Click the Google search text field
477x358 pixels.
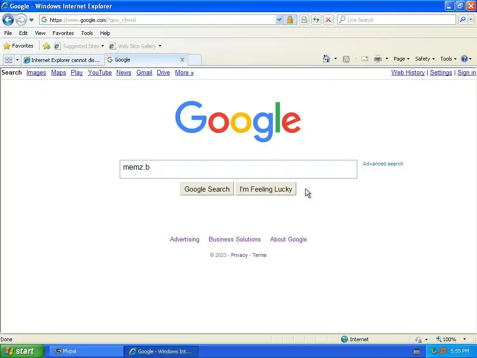[x=238, y=169]
